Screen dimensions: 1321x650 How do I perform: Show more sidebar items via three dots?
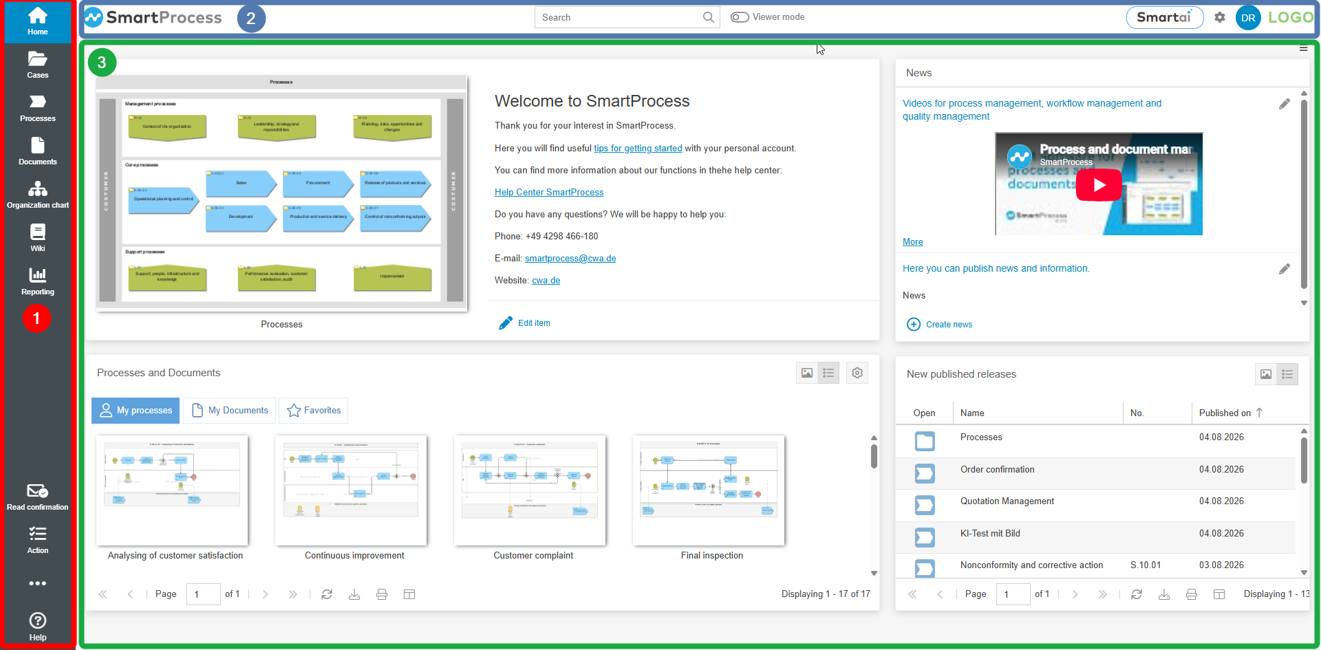[38, 583]
